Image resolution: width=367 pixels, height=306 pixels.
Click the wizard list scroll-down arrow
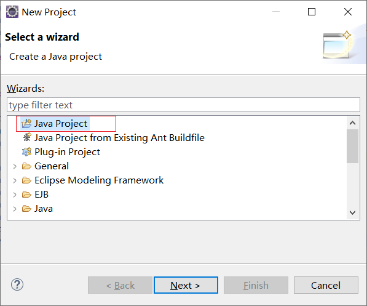(x=352, y=212)
